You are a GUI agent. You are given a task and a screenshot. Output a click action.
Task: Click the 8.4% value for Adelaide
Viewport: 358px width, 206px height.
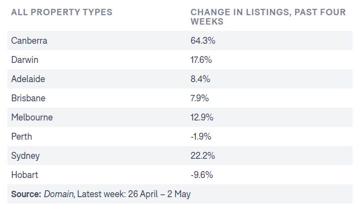pyautogui.click(x=200, y=79)
